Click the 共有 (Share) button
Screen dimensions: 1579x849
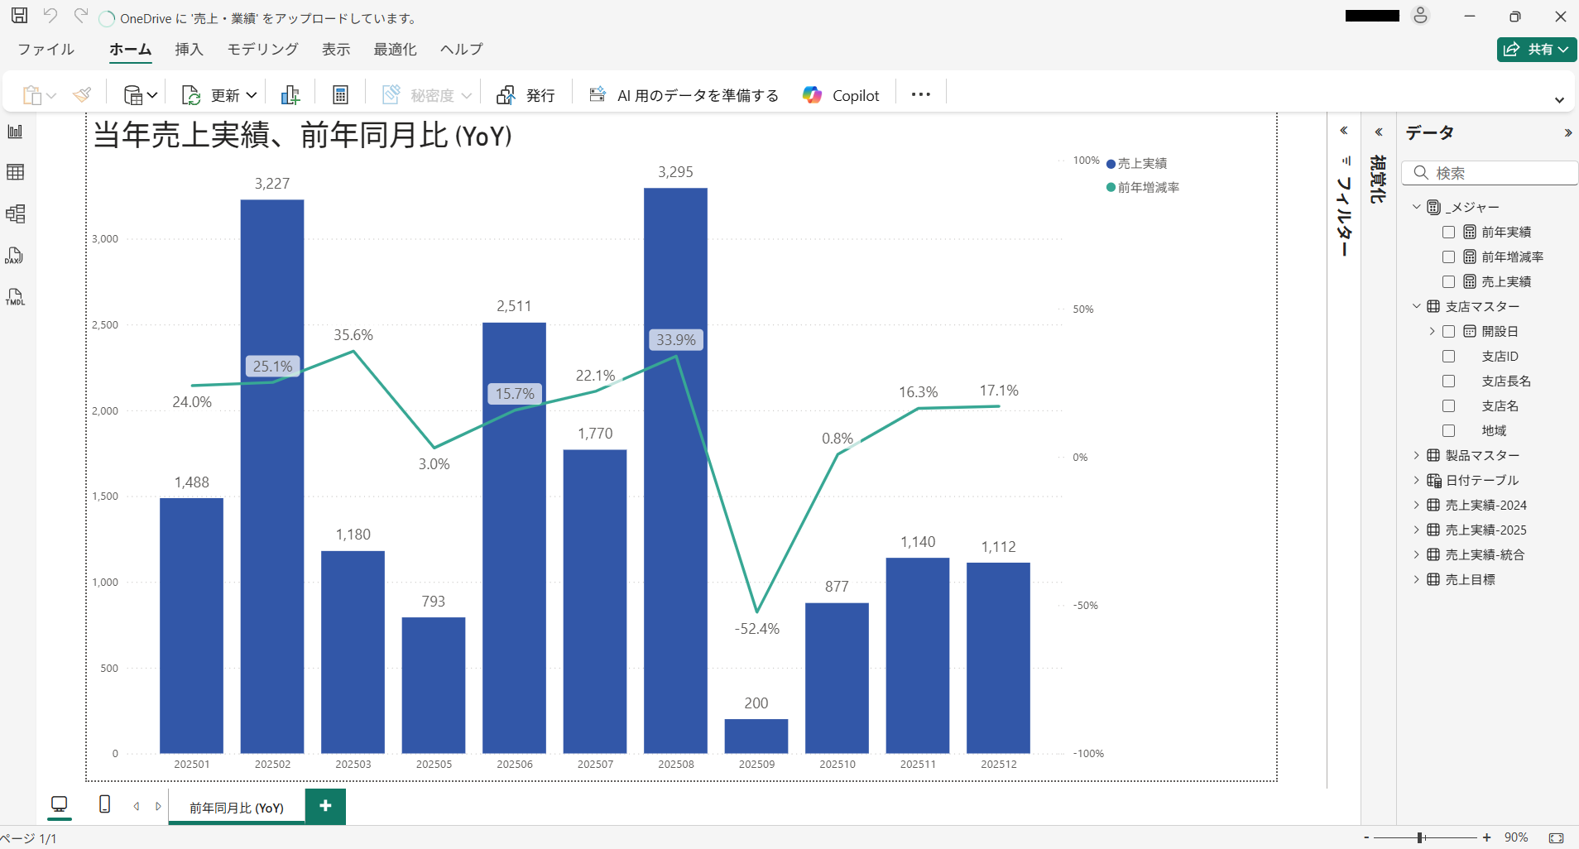[1536, 49]
